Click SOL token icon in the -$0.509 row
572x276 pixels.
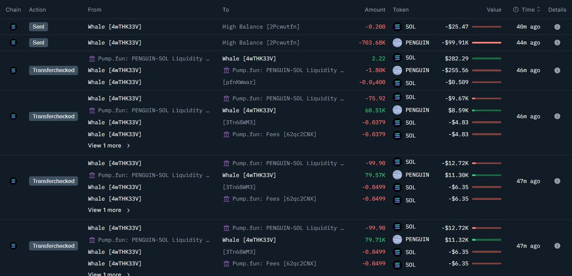point(397,83)
